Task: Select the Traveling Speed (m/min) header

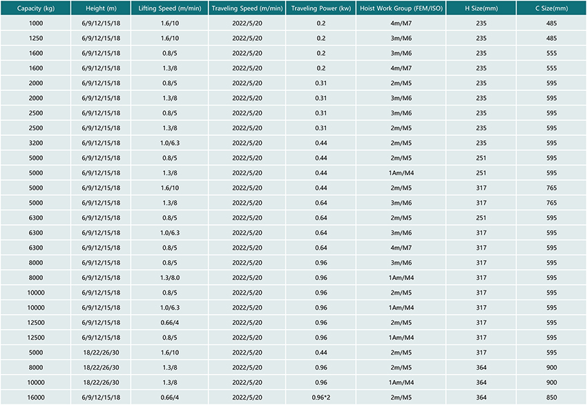Action: tap(244, 9)
